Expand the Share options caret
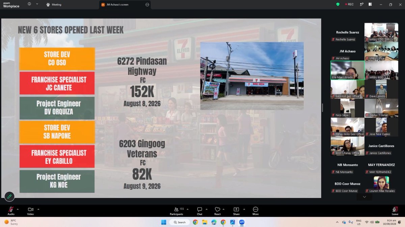 coord(244,209)
